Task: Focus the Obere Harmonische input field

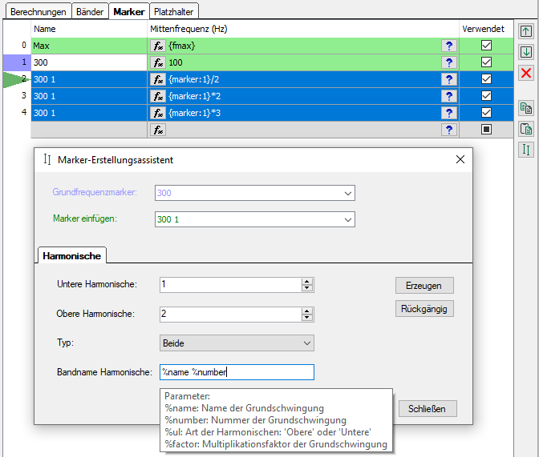Action: pyautogui.click(x=230, y=315)
